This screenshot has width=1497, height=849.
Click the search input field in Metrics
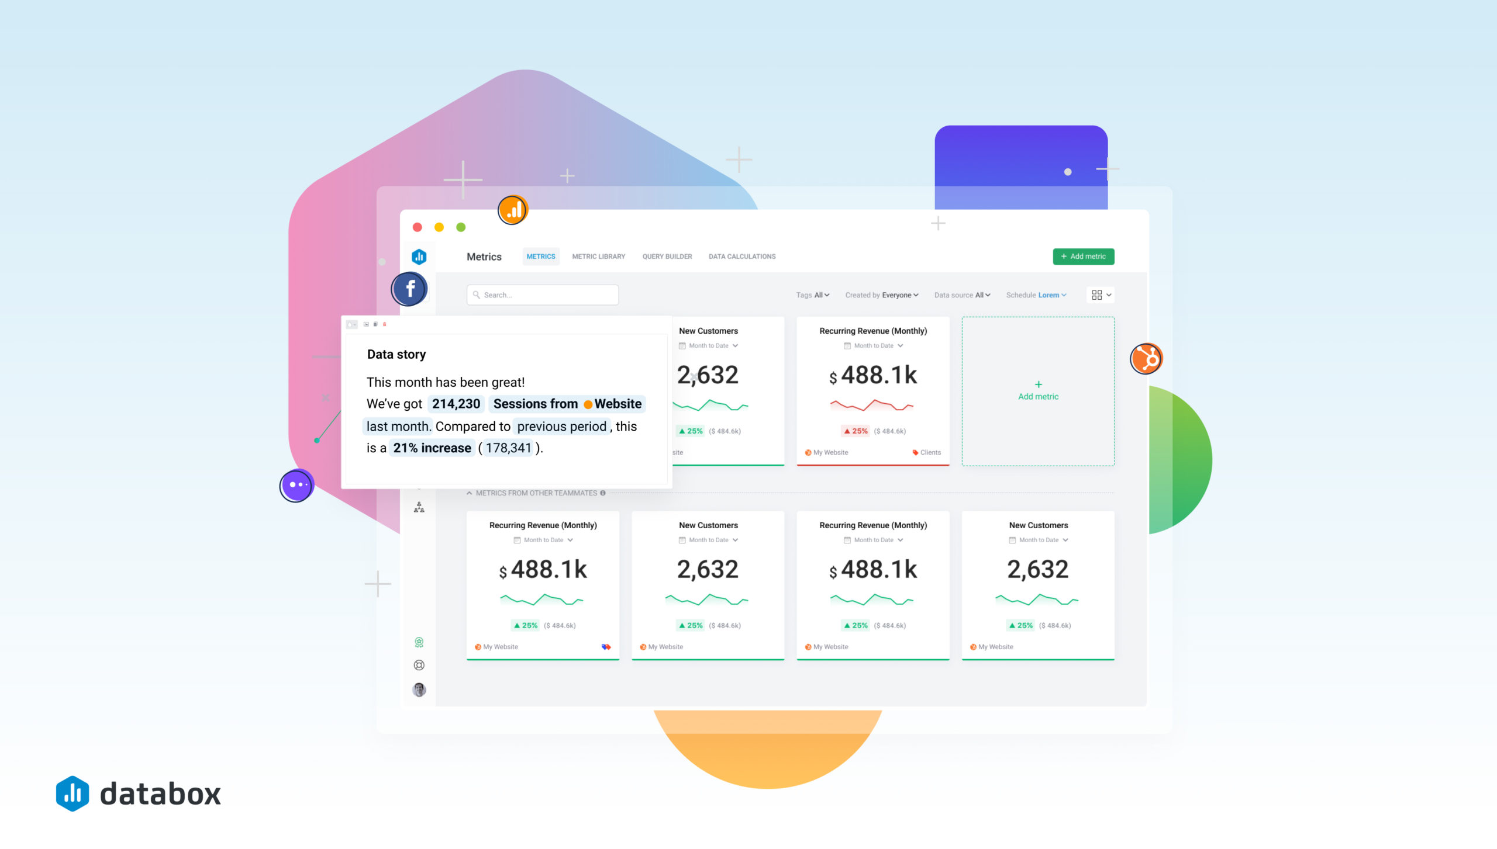click(543, 295)
